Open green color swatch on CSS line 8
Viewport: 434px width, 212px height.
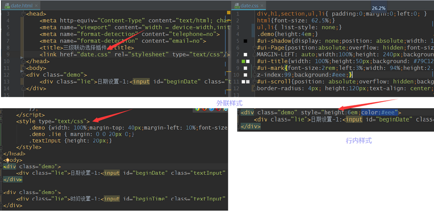(243, 61)
